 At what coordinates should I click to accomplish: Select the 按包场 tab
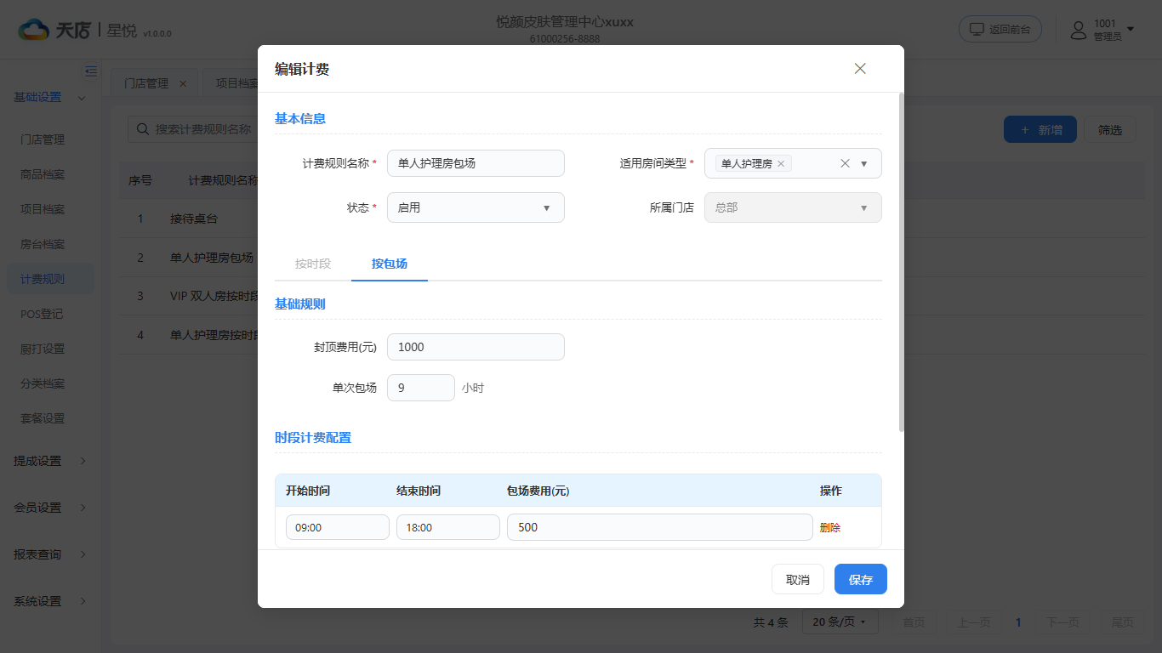click(x=390, y=264)
